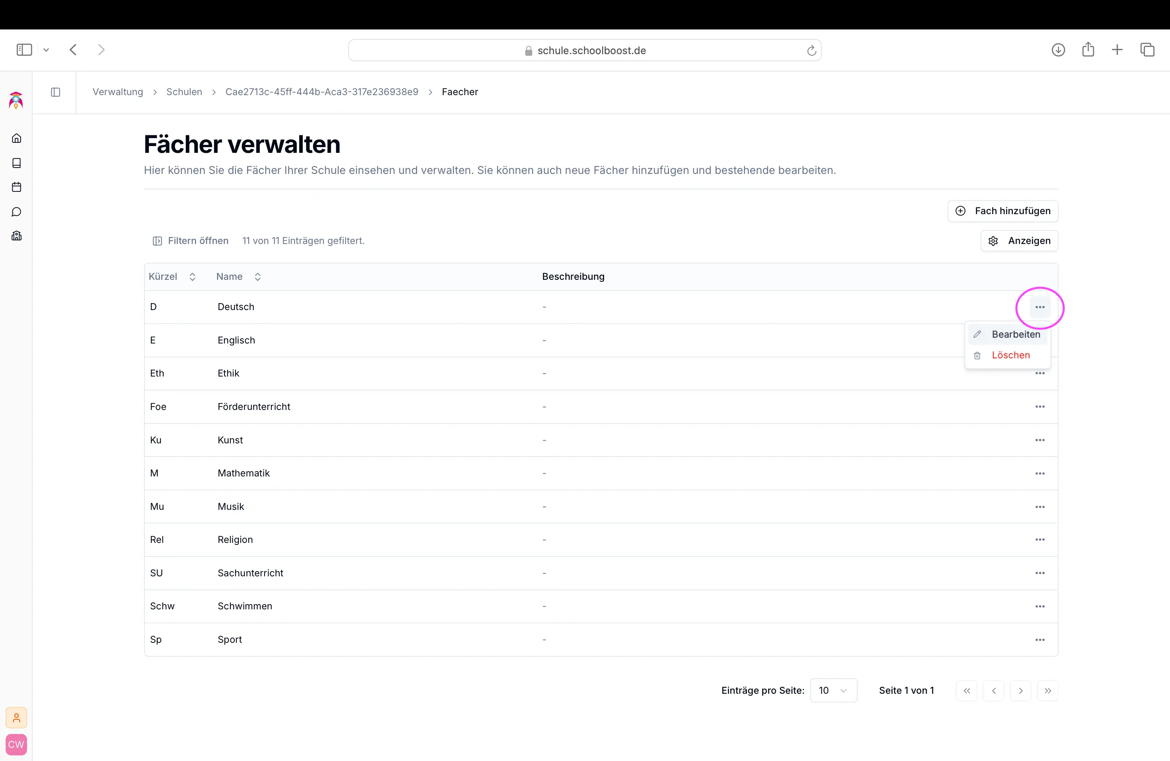Open the calendar icon in the sidebar
The height and width of the screenshot is (761, 1170).
point(16,187)
